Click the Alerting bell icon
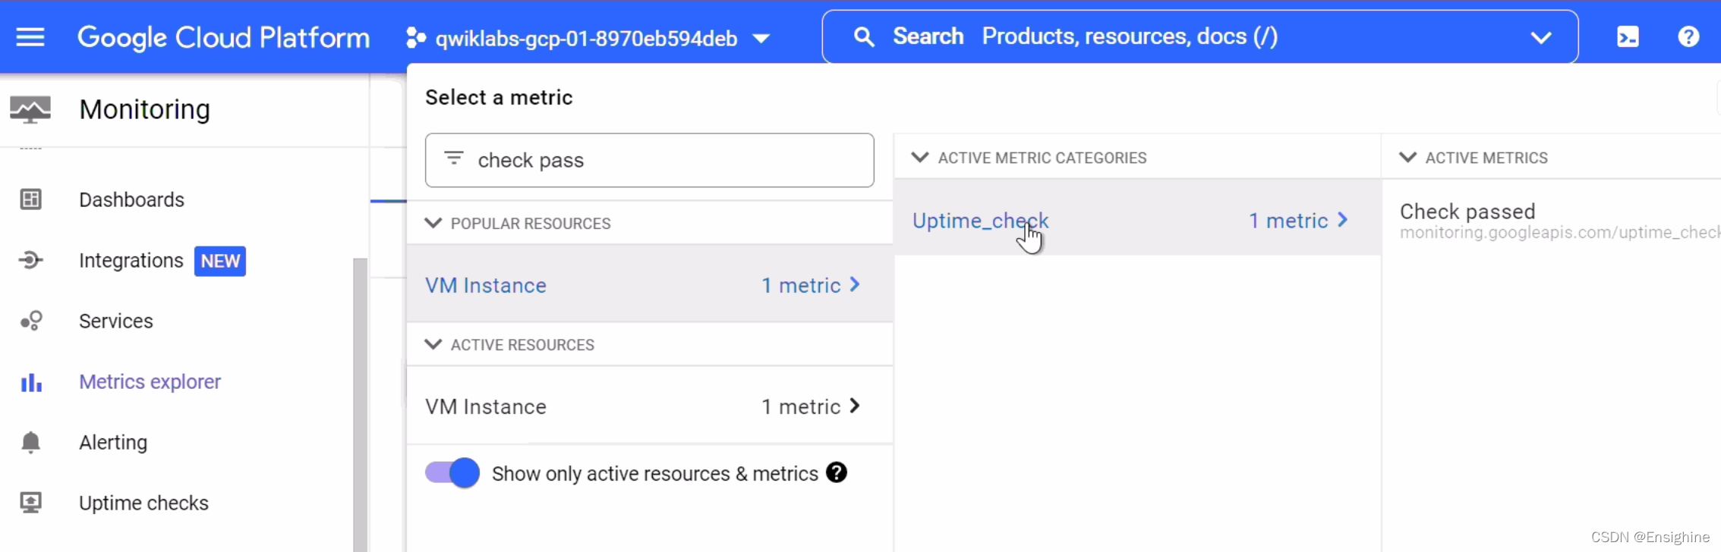Screen dimensions: 1721x552 pos(30,442)
